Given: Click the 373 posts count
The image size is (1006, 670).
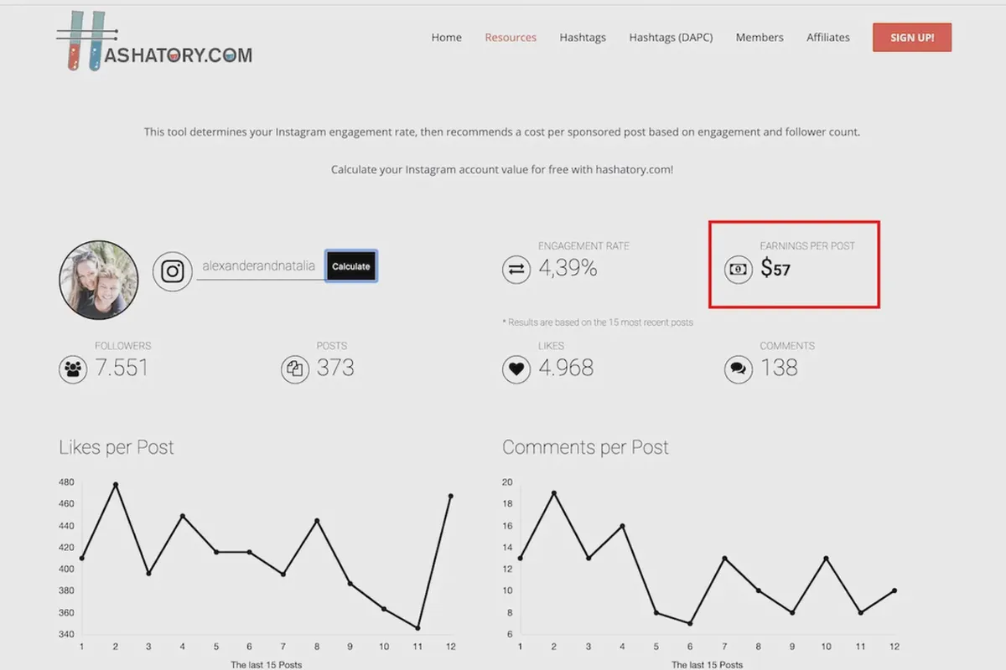Looking at the screenshot, I should 335,368.
